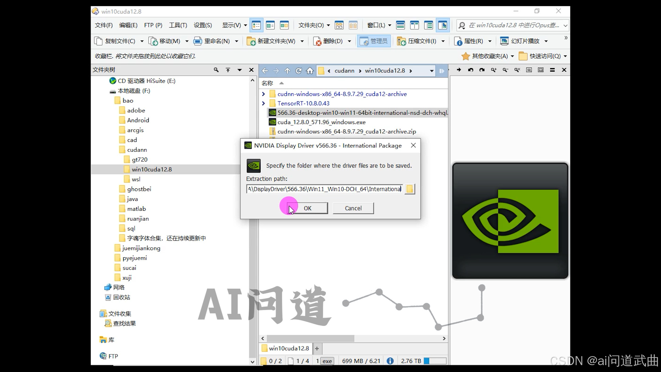This screenshot has height=372, width=661.
Task: Go to home folder with the house icon
Action: tap(310, 71)
